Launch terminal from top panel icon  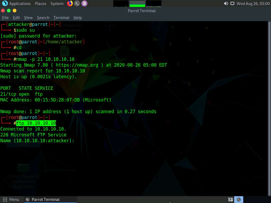pyautogui.click(x=77, y=3)
